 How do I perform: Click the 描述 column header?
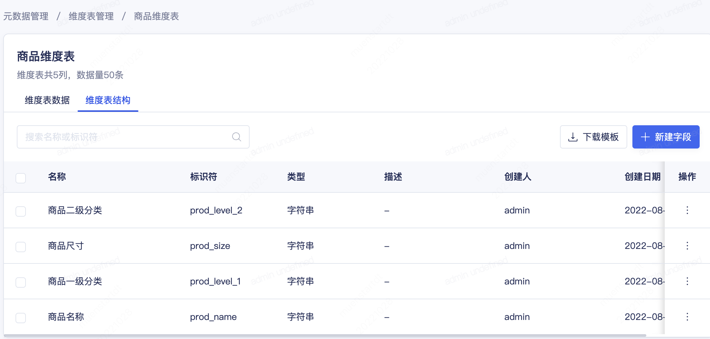[393, 177]
